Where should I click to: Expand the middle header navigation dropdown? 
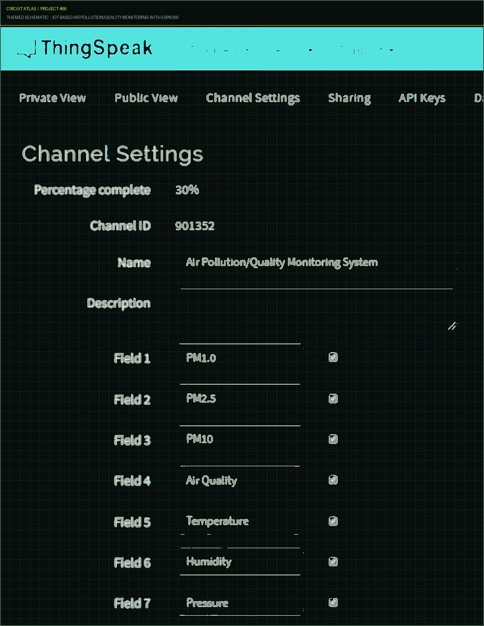tap(294, 50)
